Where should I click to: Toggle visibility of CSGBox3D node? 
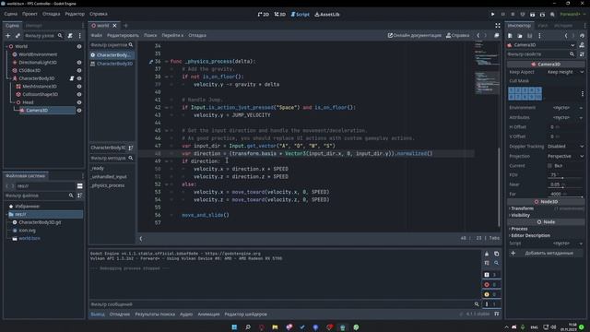[79, 70]
